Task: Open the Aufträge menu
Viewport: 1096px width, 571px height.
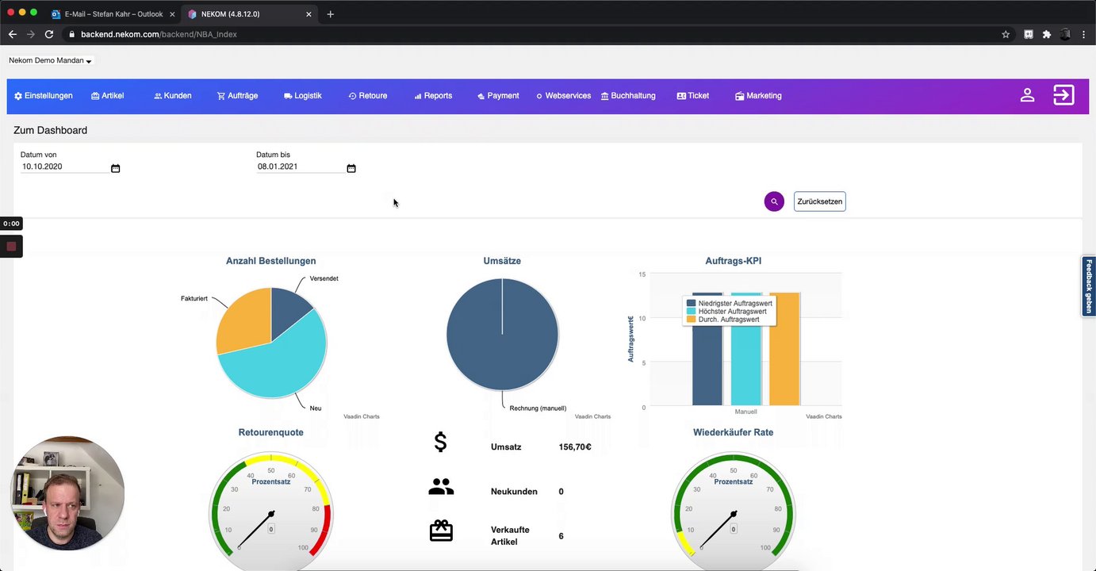Action: point(237,95)
